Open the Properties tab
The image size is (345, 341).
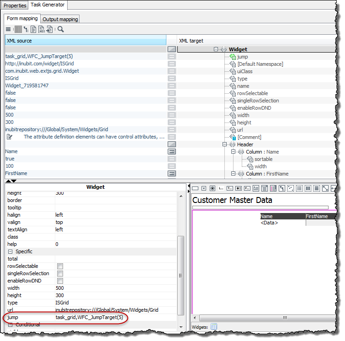15,5
